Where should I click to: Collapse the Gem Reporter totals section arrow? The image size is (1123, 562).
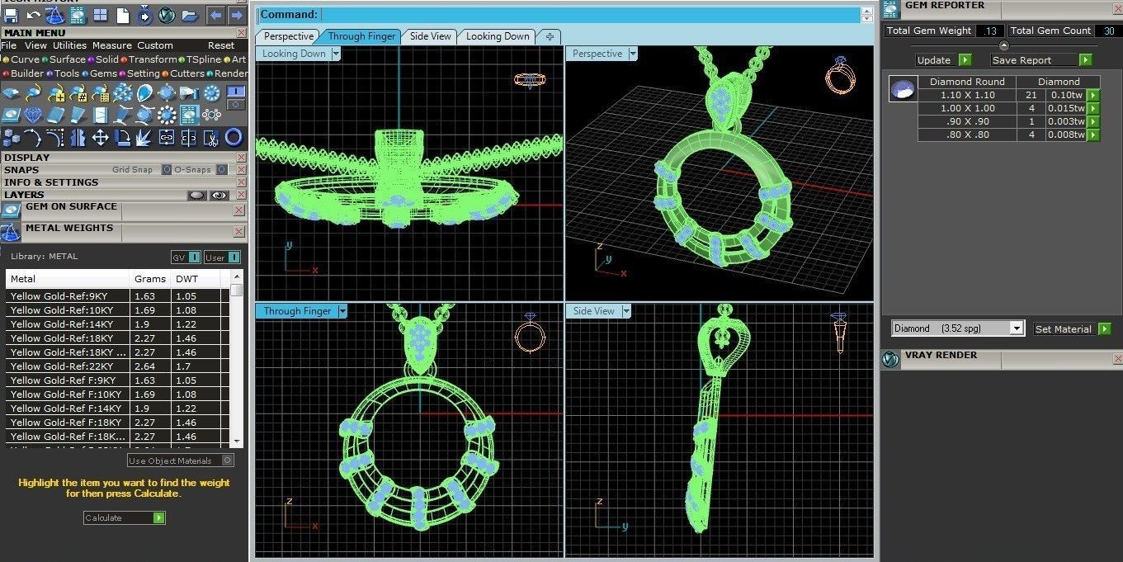(x=1003, y=45)
